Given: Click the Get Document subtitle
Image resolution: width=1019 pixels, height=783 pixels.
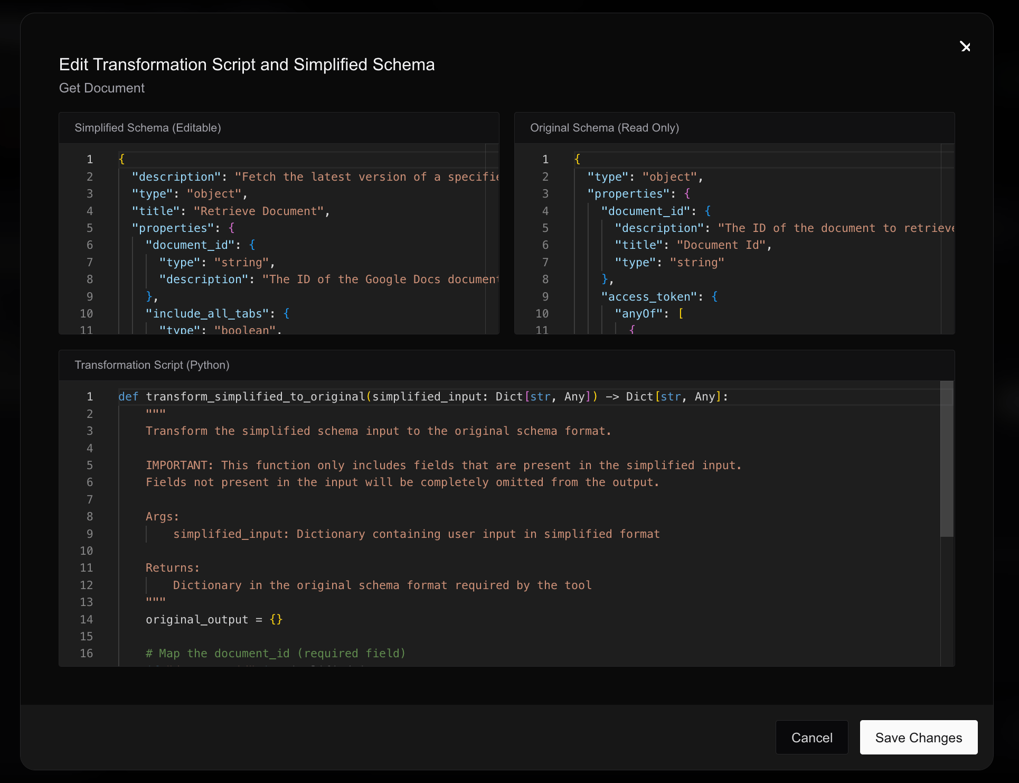Looking at the screenshot, I should [102, 88].
